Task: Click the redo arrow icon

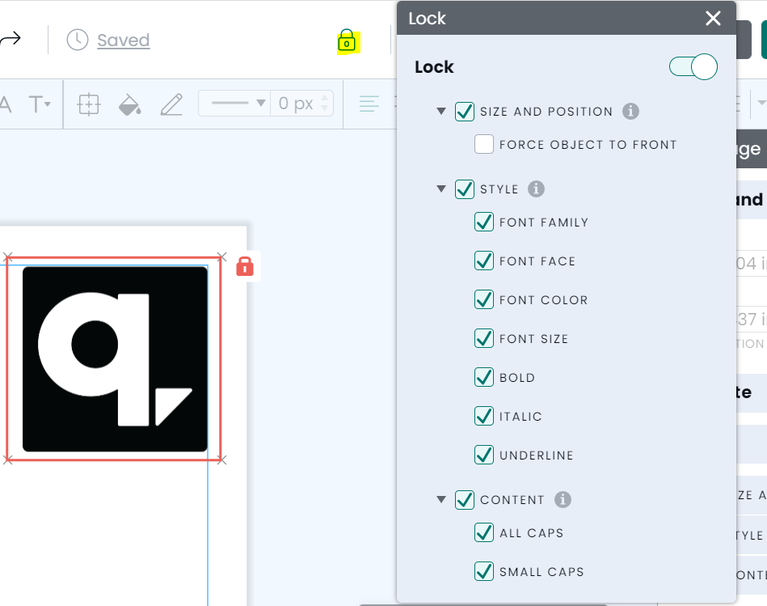Action: coord(11,39)
